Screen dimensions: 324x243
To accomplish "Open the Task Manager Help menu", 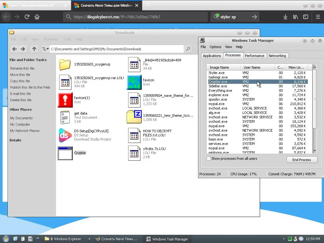I will [239, 47].
